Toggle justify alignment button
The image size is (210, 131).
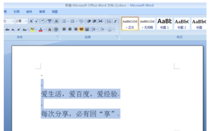tap(81, 29)
